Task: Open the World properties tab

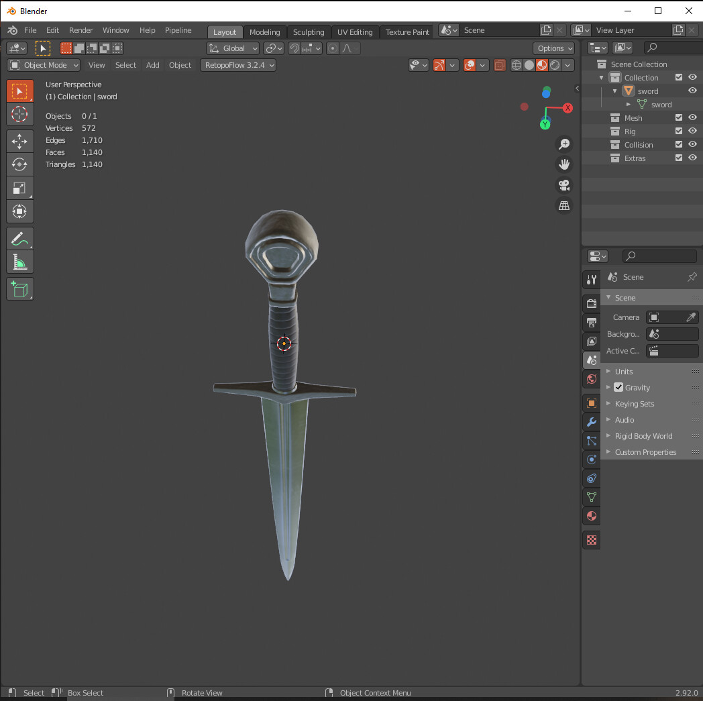Action: pos(591,379)
